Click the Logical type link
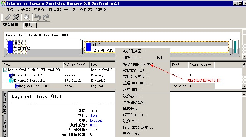The image size is (246, 137). (96, 120)
